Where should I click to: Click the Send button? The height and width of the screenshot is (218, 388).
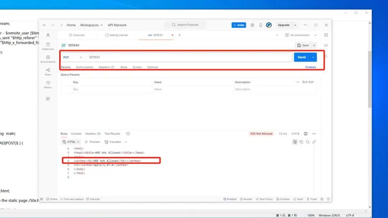pos(302,57)
